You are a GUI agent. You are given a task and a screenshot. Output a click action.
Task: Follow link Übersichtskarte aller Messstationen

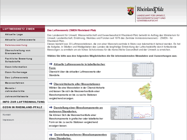pyautogui.click(x=77, y=84)
